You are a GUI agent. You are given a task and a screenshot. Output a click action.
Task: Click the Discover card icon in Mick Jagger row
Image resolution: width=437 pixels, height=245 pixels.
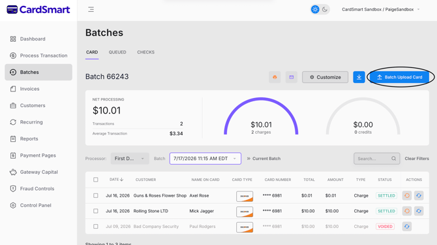(x=245, y=212)
